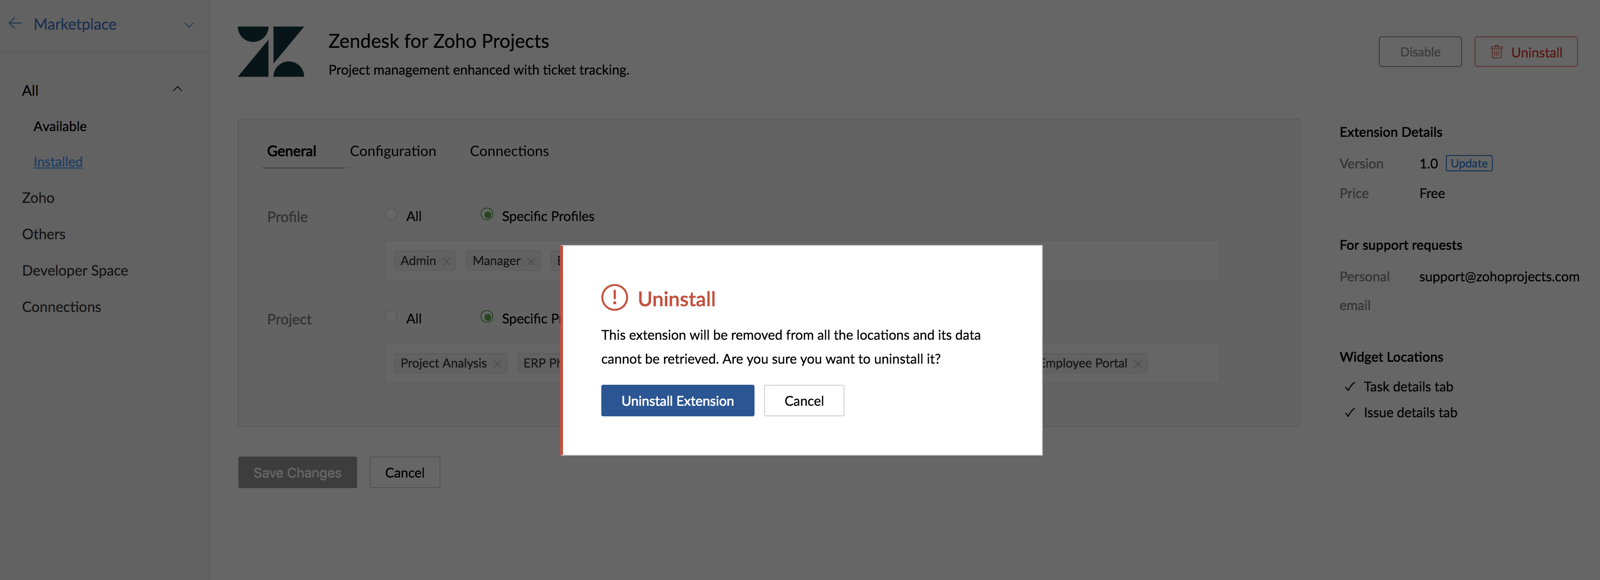Select All radio for Project
Viewport: 1600px width, 580px height.
[391, 317]
